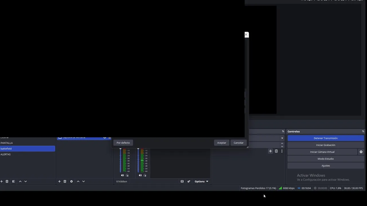The height and width of the screenshot is (206, 367).
Task: Remove the selected source with the trash icon
Action: pyautogui.click(x=65, y=181)
